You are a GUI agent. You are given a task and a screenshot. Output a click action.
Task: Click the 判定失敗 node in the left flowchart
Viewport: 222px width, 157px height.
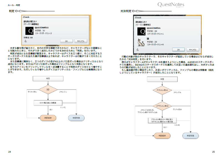[76, 118]
